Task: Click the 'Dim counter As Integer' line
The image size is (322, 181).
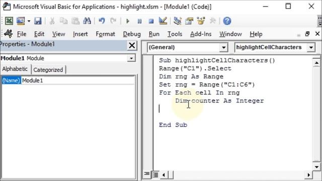Action: click(x=219, y=101)
